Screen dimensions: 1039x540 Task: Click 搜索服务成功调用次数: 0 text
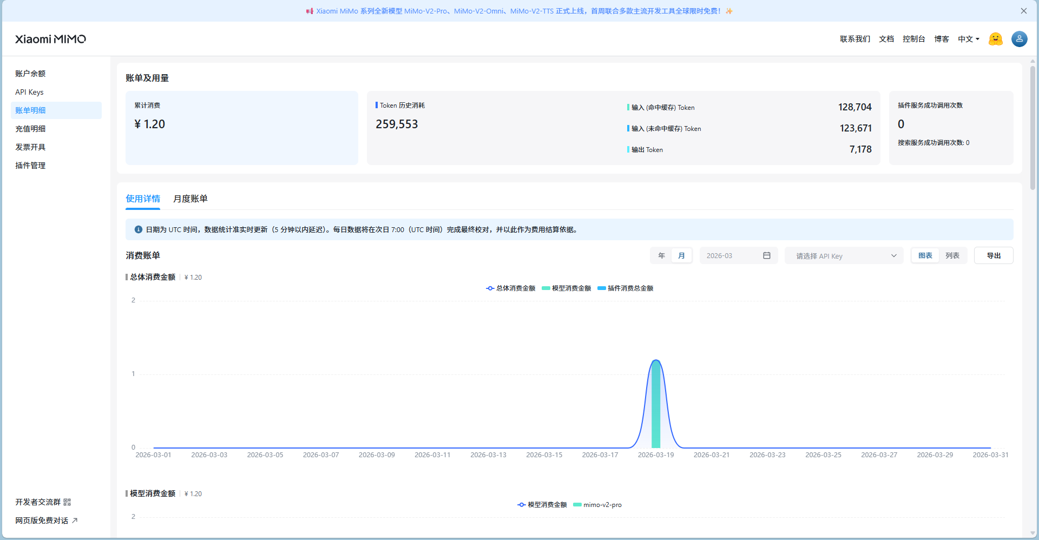[933, 143]
